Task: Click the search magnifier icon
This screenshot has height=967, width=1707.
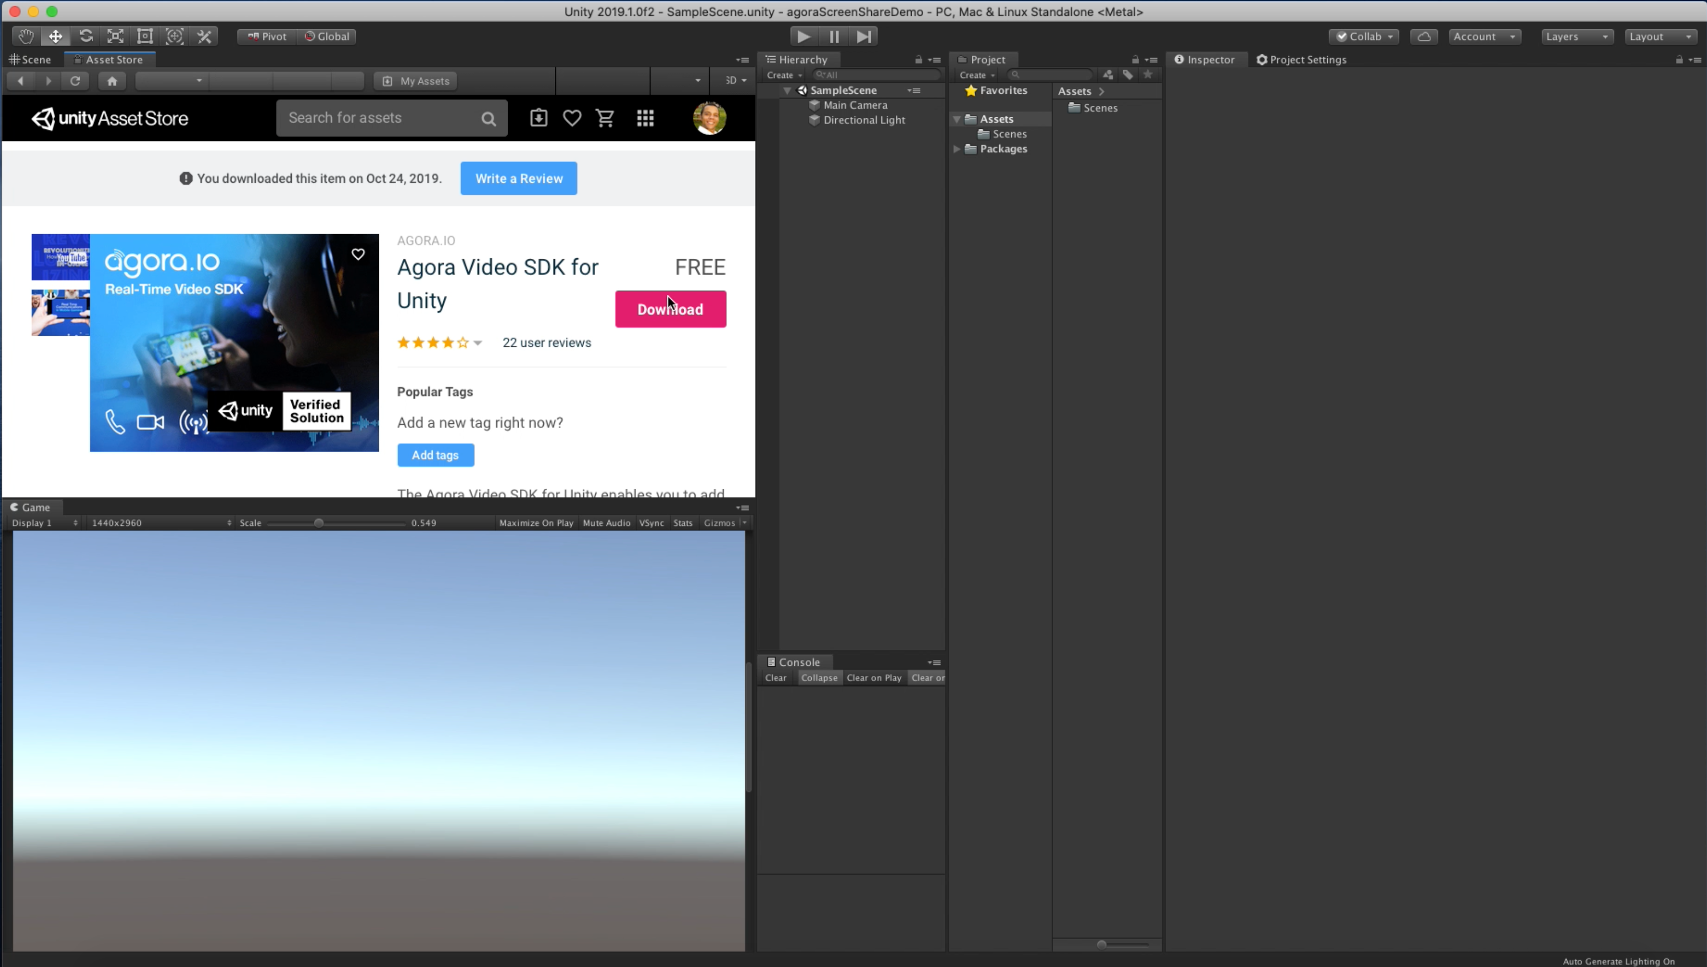Action: click(x=489, y=119)
